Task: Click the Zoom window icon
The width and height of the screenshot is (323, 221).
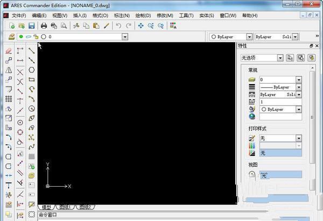Action: pos(151,26)
